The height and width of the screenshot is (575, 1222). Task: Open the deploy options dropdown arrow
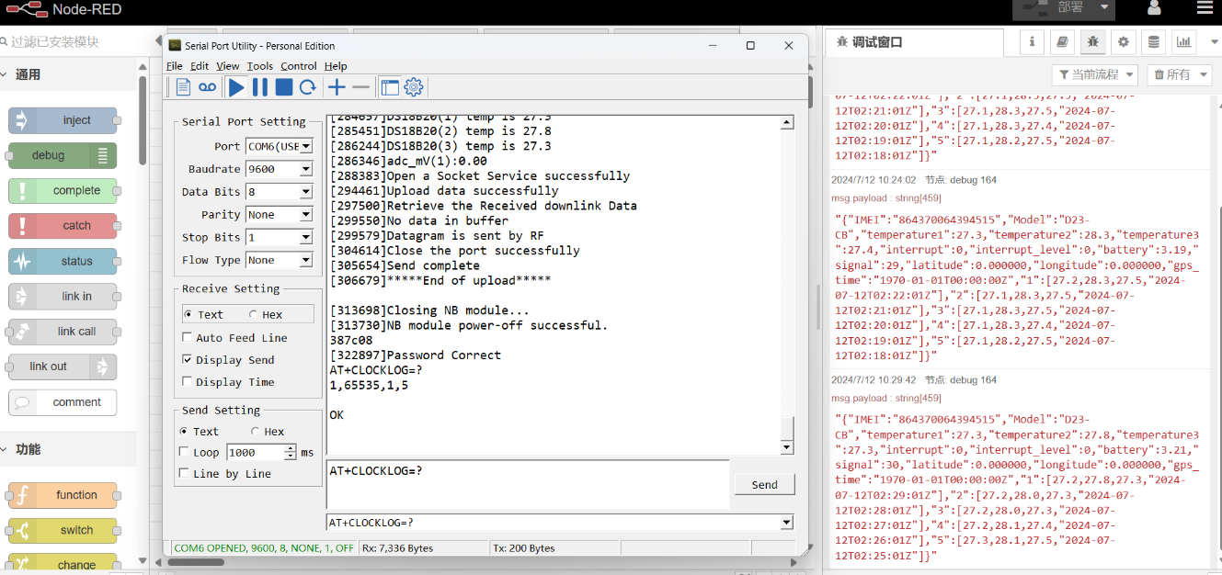tap(1103, 8)
